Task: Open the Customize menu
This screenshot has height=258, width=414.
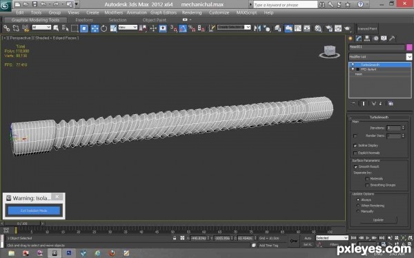Action: click(x=219, y=12)
